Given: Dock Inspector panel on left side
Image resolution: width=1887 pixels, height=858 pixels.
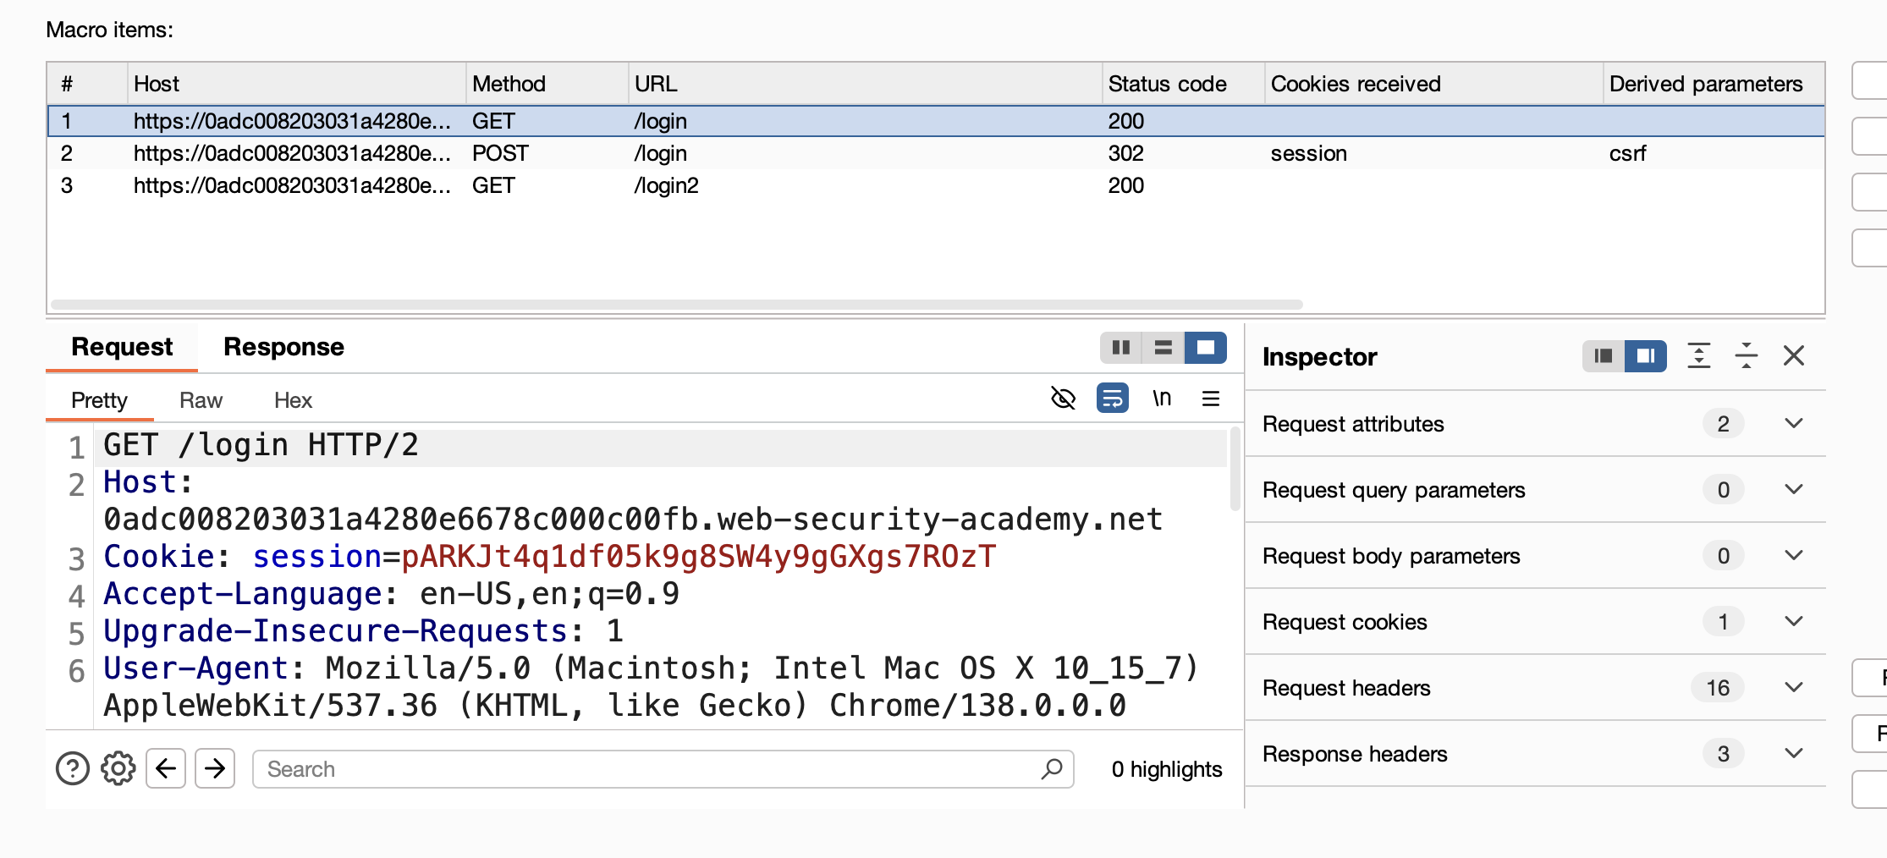Looking at the screenshot, I should [1604, 356].
